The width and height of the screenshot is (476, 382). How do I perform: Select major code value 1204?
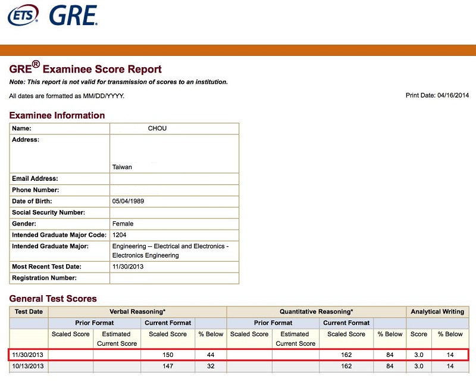tap(120, 235)
